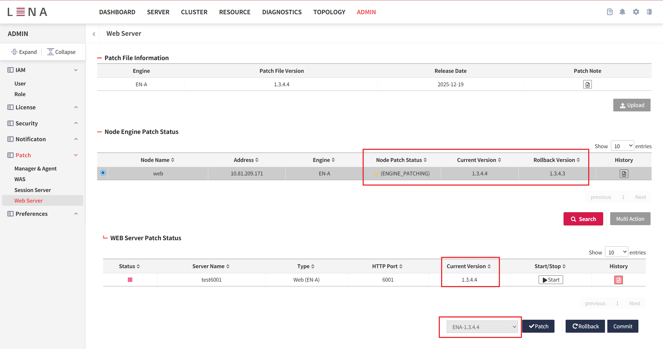Select the radio button for node web

coord(103,173)
